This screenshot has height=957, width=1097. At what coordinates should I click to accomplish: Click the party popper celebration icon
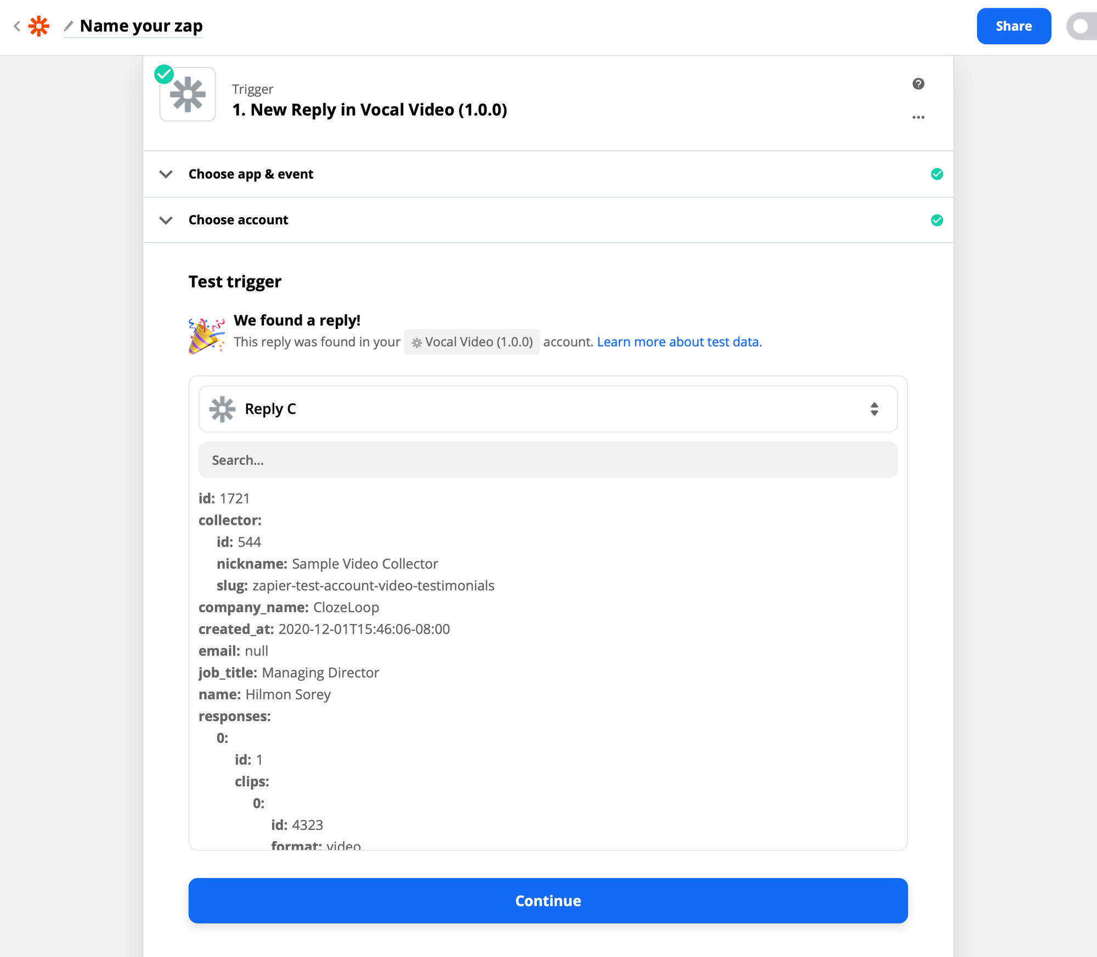click(x=206, y=336)
